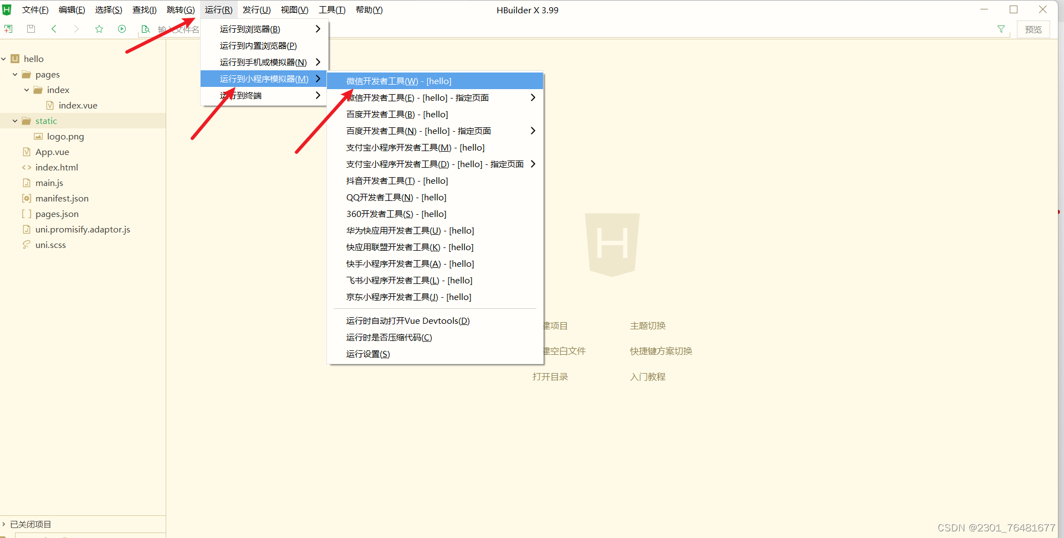Screen dimensions: 1064x538
Task: Go forward with the right arrow icon
Action: tap(76, 29)
